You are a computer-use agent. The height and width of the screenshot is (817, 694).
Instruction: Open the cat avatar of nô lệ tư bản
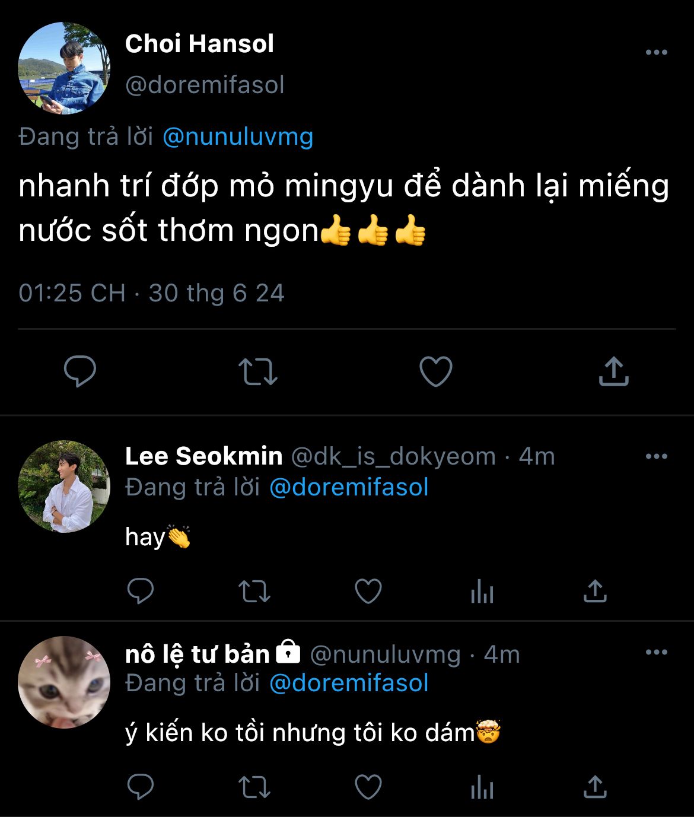point(64,682)
